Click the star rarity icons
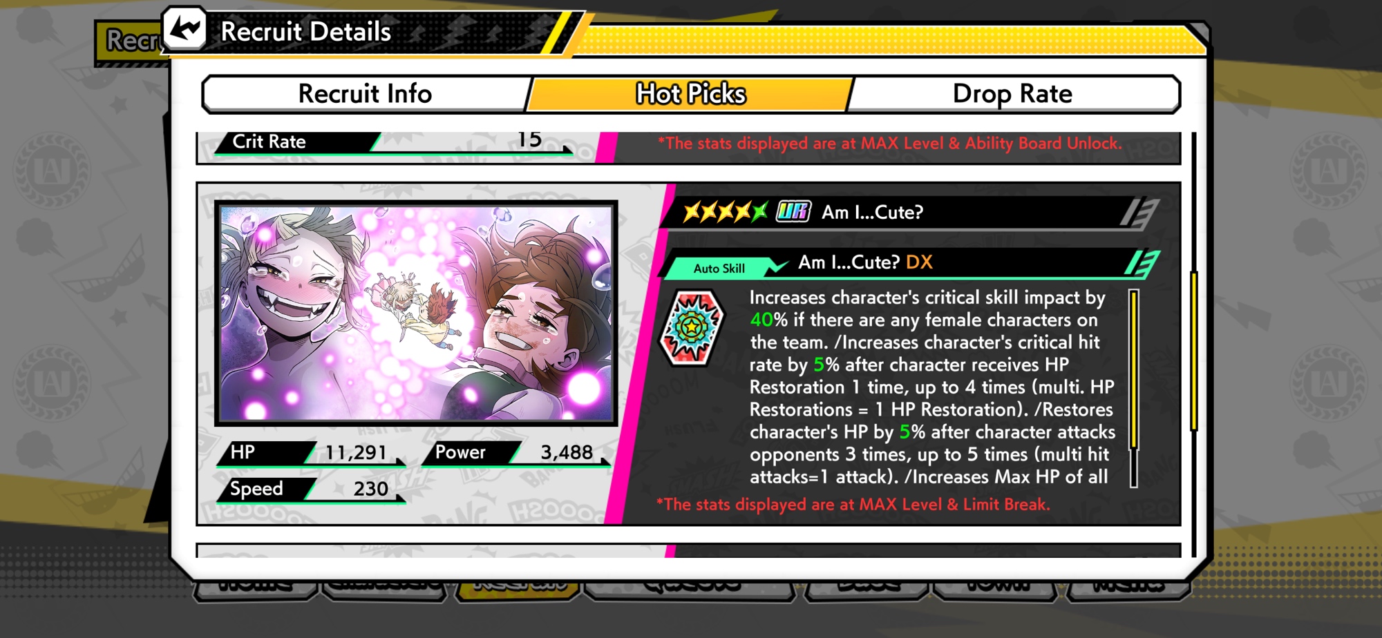Screen dimensions: 1382x638 725,211
